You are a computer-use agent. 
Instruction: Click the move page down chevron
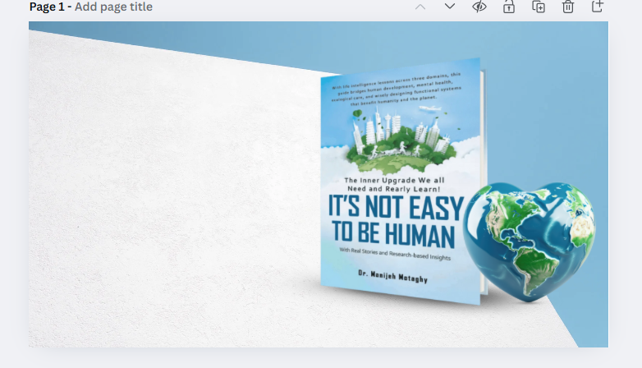pyautogui.click(x=450, y=7)
